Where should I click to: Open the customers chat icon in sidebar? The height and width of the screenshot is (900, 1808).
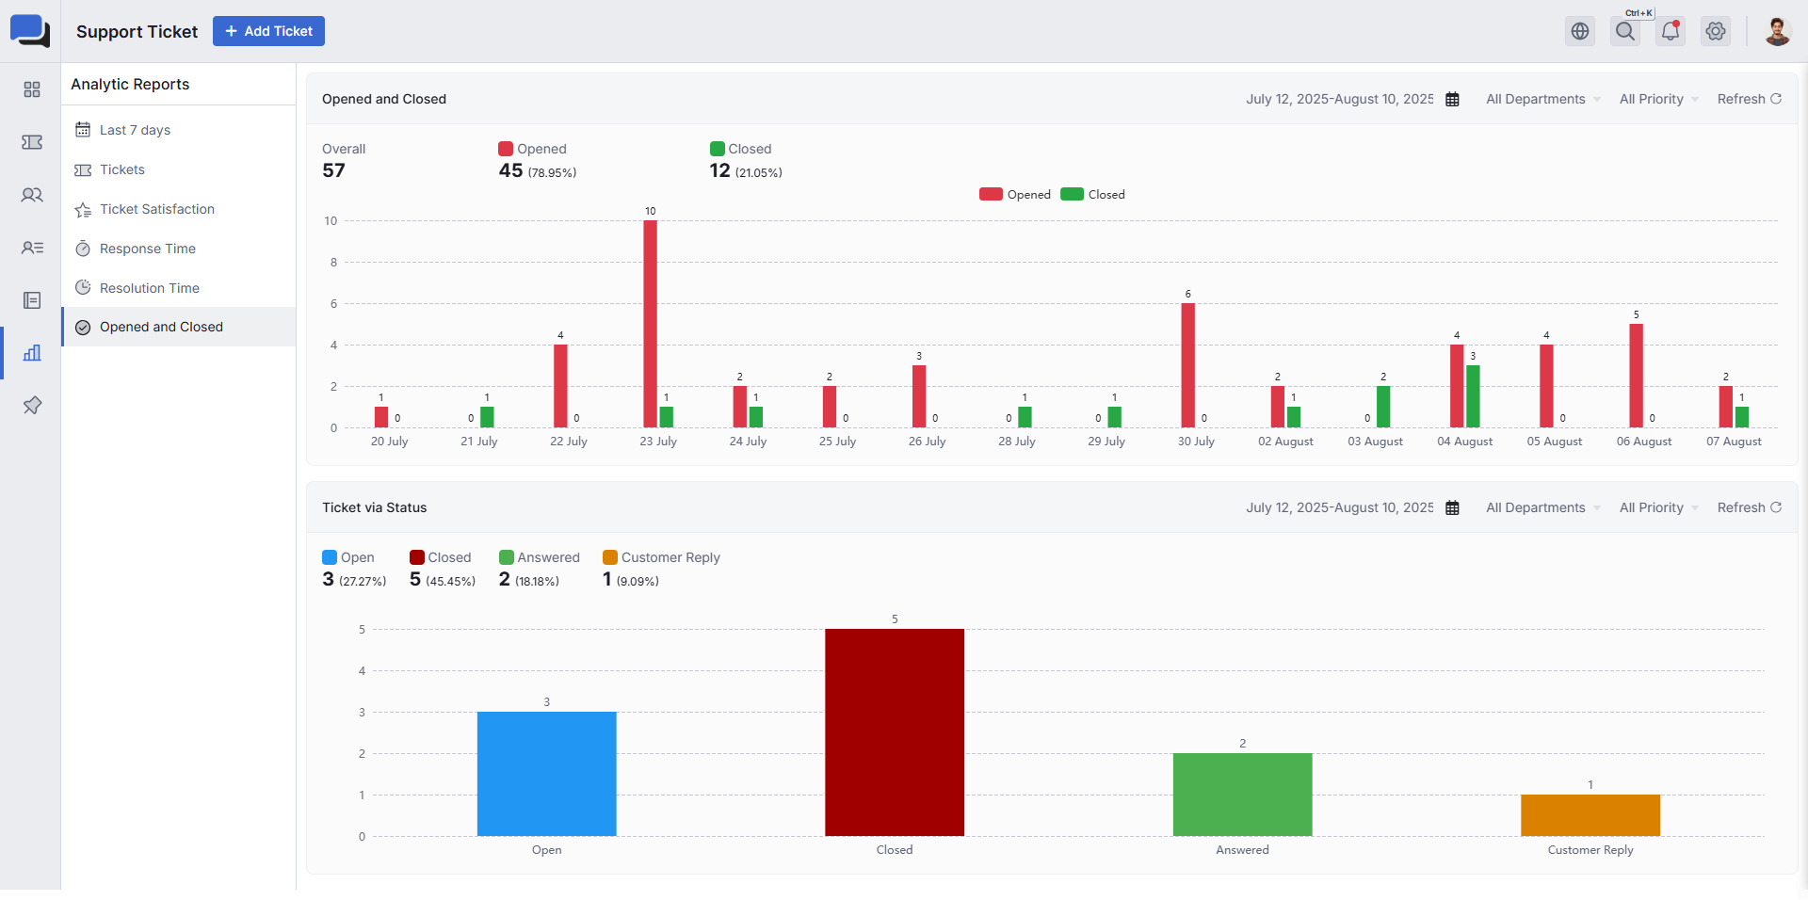(x=32, y=195)
